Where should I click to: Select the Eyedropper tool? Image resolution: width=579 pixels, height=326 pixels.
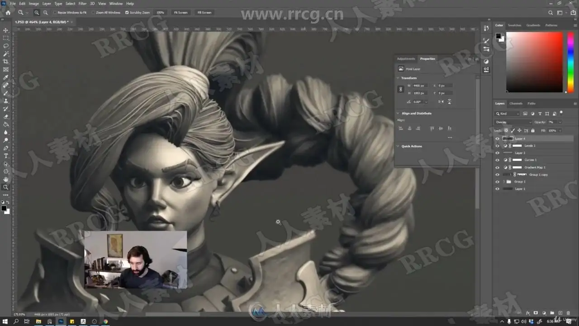coord(6,77)
